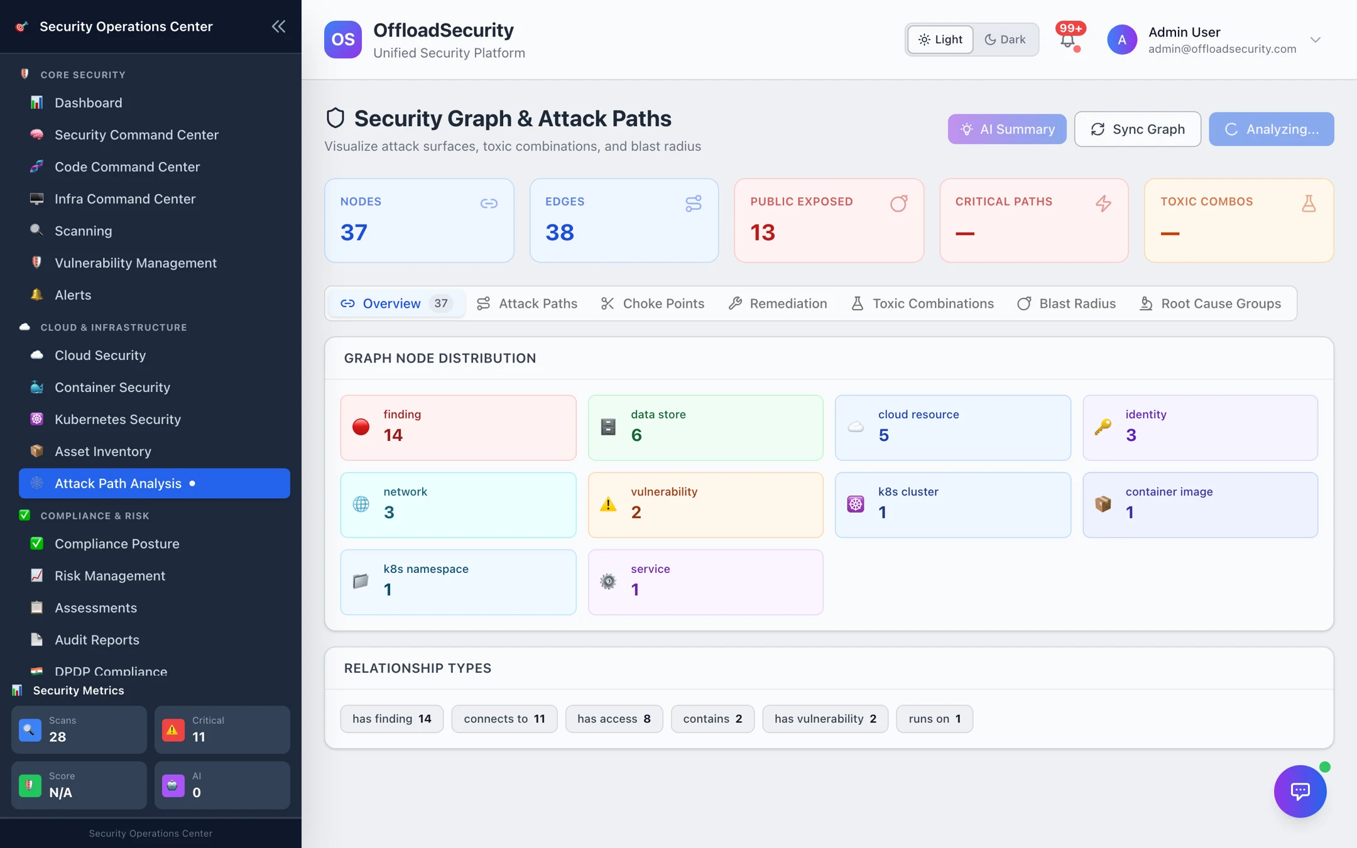Open Infra Command Center

[155, 198]
